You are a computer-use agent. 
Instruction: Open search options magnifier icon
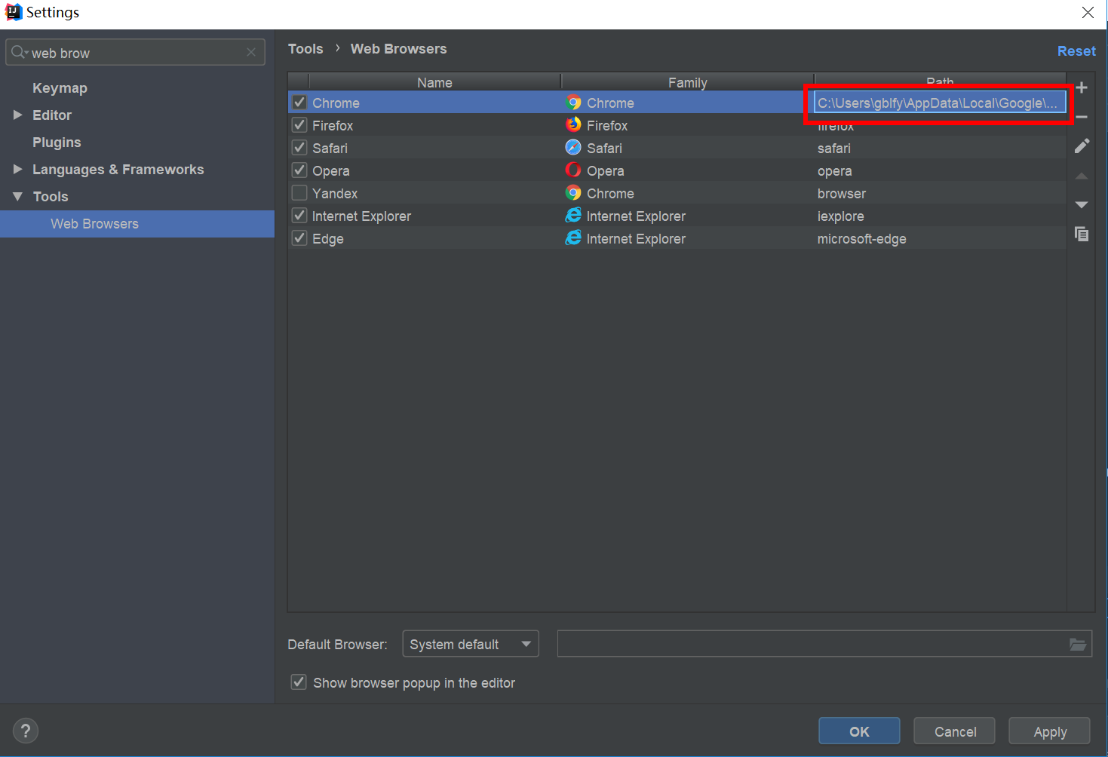pyautogui.click(x=20, y=52)
